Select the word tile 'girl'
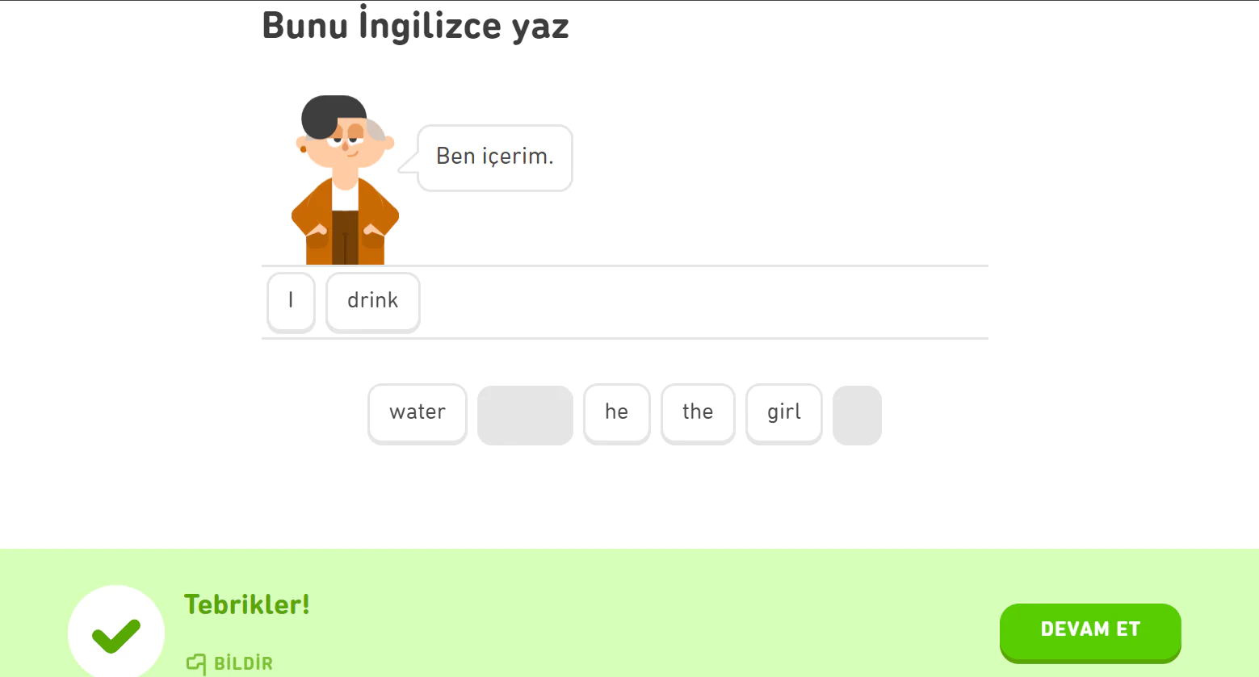The image size is (1259, 677). (x=783, y=413)
